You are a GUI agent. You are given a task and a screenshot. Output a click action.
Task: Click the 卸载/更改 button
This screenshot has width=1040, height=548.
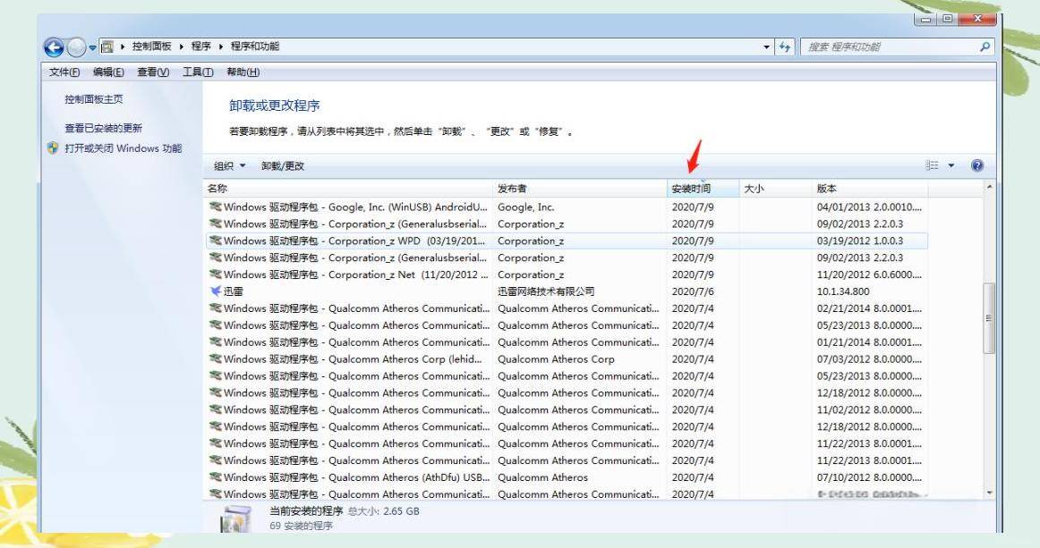(282, 166)
